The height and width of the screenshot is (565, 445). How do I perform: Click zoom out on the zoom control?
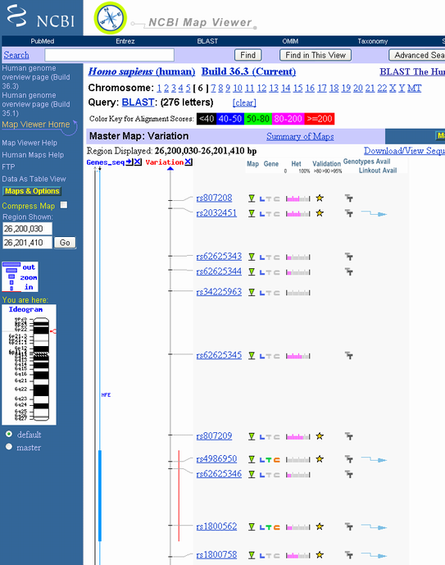29,267
